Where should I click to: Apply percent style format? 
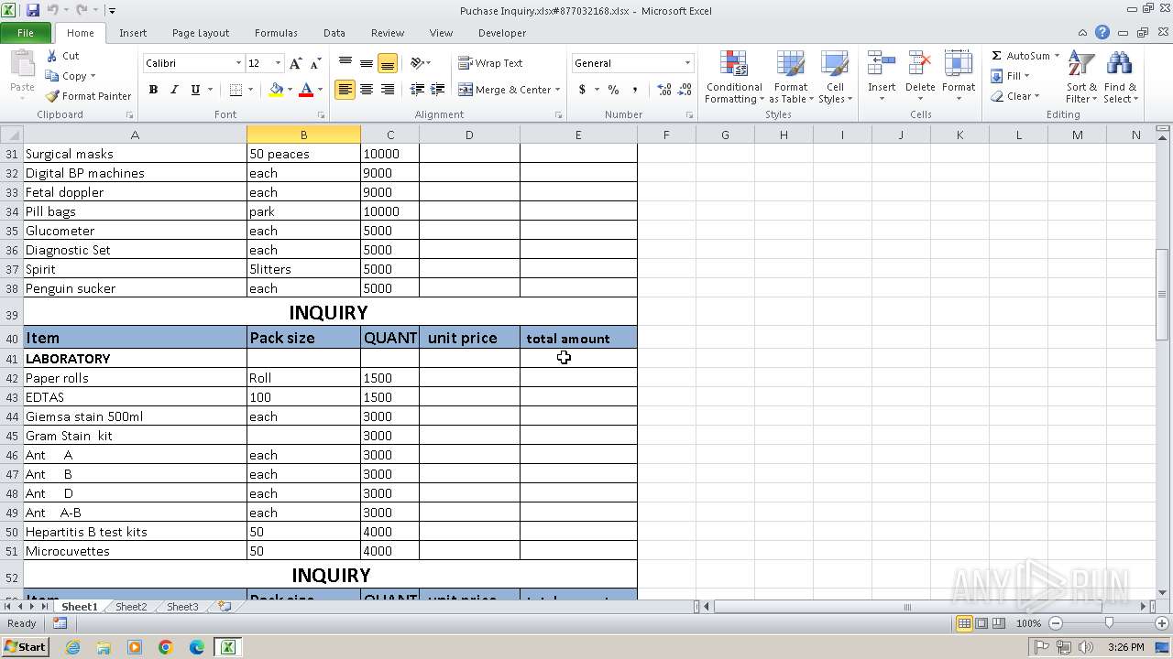[x=613, y=90]
